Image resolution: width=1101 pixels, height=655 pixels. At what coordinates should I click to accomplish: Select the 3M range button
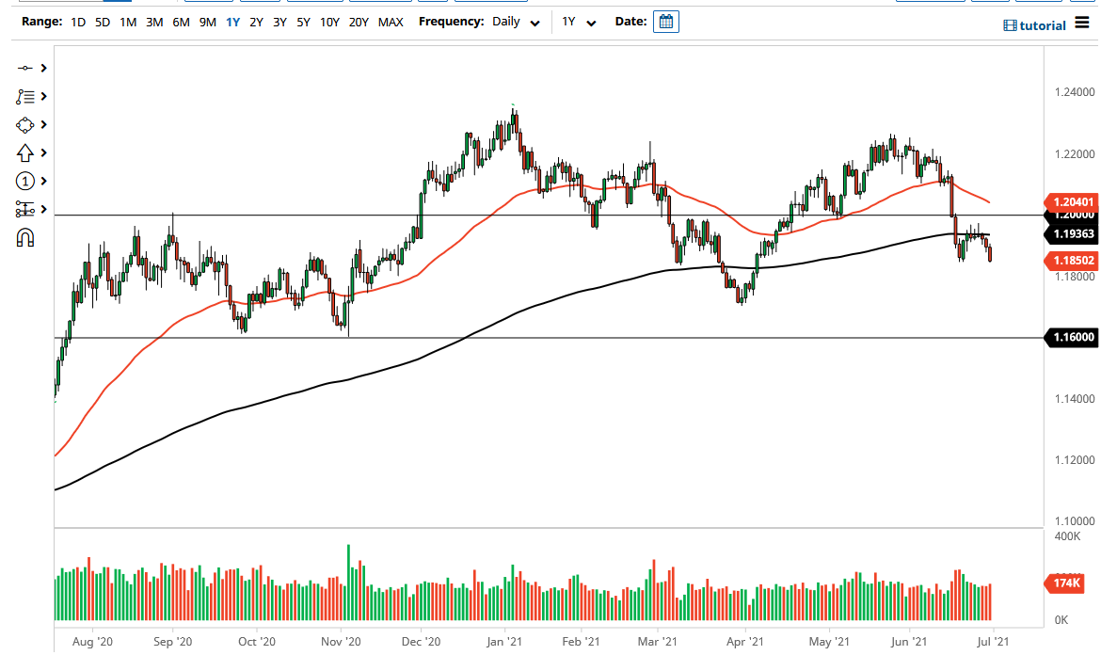pyautogui.click(x=154, y=22)
